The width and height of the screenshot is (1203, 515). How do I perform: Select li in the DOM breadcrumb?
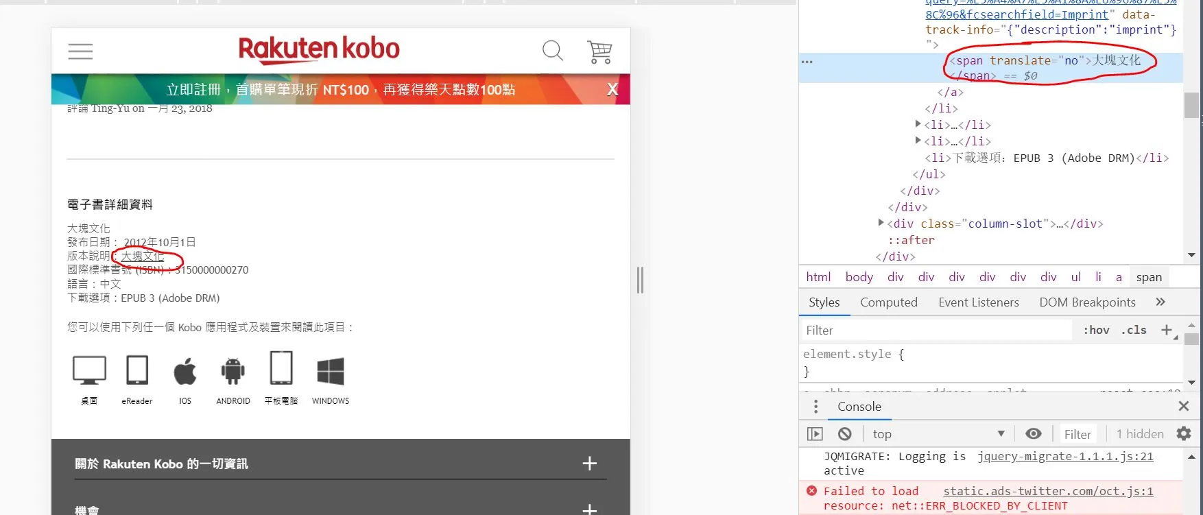1098,277
